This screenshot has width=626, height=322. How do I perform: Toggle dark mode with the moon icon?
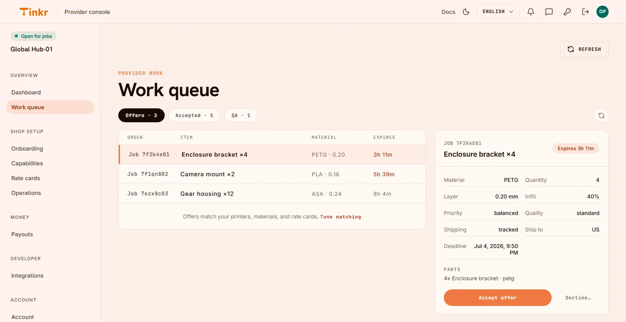[x=466, y=12]
